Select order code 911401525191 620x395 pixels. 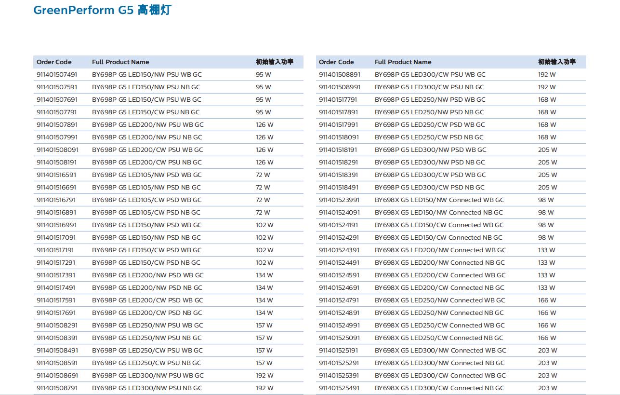(x=339, y=351)
